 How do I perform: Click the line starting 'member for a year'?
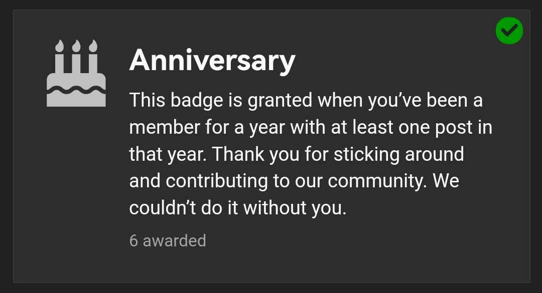[311, 127]
